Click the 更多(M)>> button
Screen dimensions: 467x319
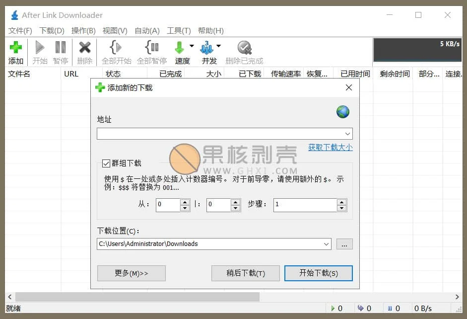coord(132,273)
